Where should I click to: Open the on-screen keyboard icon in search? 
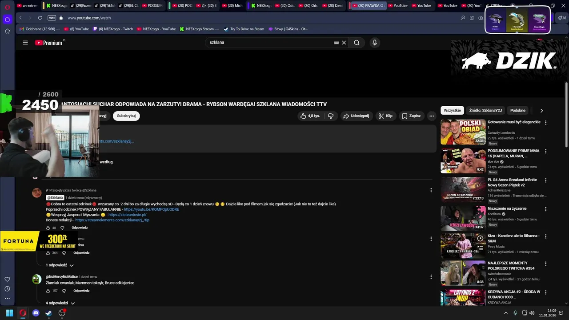pyautogui.click(x=337, y=43)
